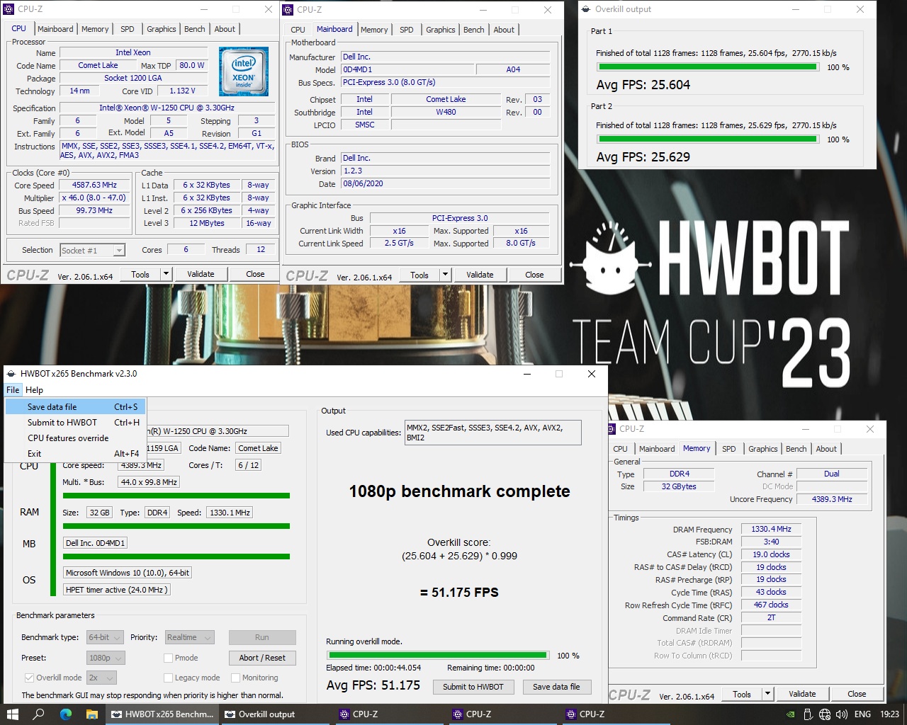Viewport: 907px width, 725px height.
Task: Expand Tools arrow in CPU-Z CPU window
Action: point(166,274)
